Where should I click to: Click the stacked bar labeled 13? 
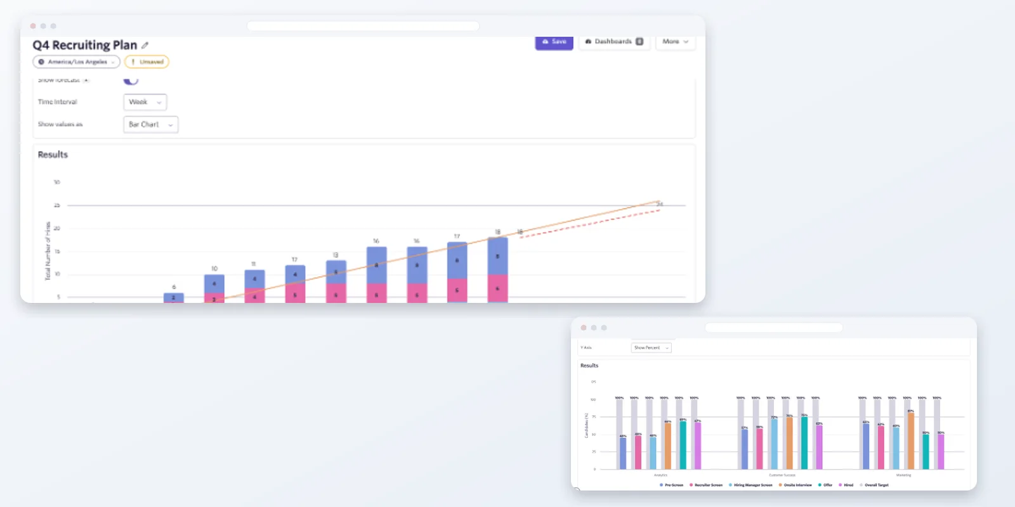click(x=336, y=281)
